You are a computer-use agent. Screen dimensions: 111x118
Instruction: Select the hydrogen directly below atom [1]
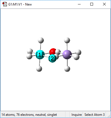[x=39, y=69]
